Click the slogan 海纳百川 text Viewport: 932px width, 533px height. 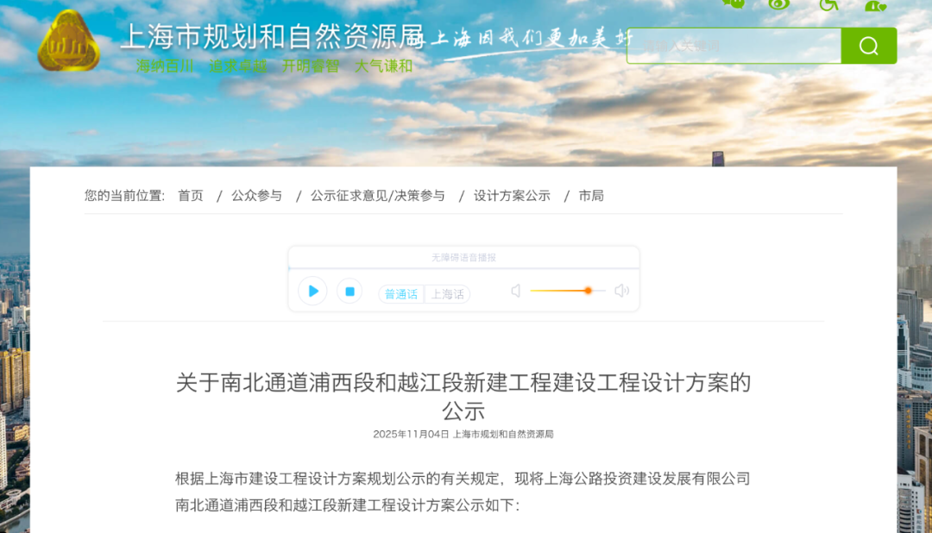(x=165, y=66)
